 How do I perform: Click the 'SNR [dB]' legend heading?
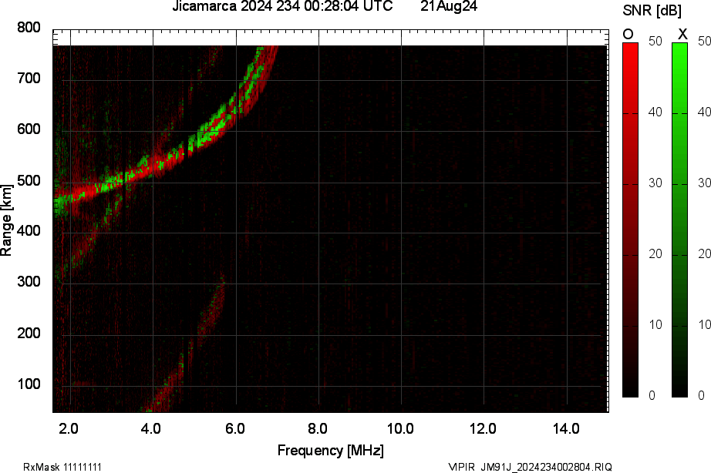652,11
